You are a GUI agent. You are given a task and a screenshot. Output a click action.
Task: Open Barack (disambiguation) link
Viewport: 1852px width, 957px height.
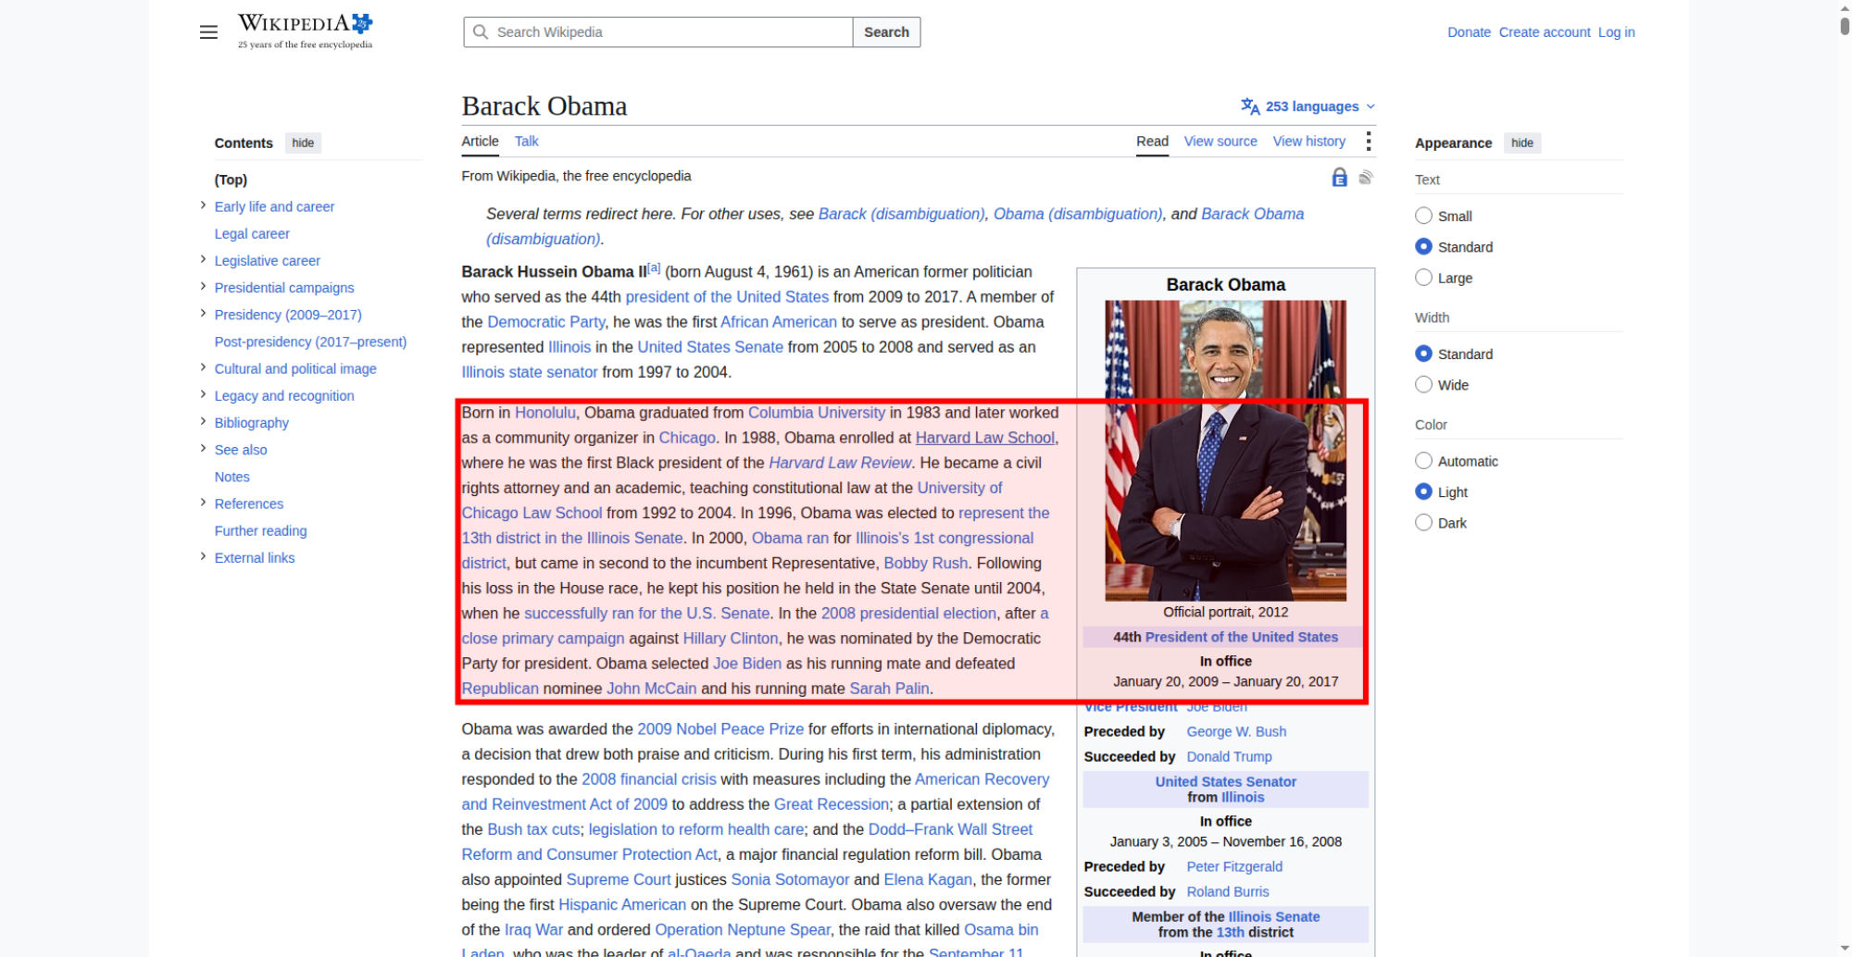[x=901, y=214]
